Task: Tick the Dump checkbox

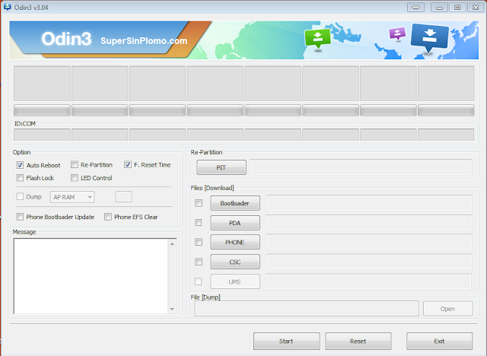Action: point(20,196)
